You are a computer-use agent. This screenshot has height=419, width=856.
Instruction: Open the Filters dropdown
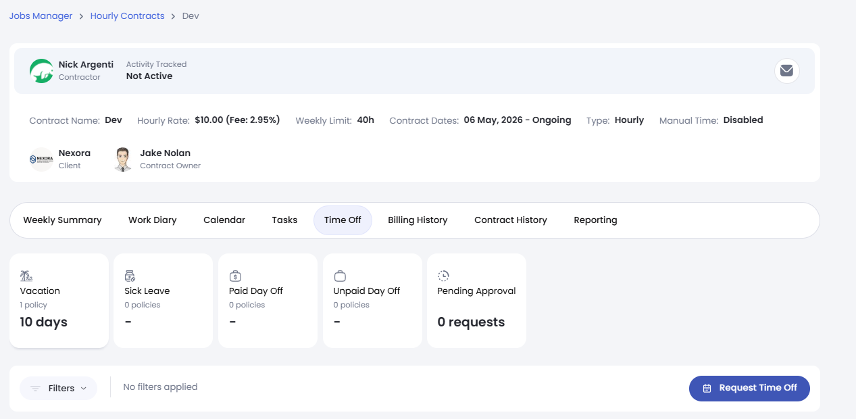click(59, 388)
